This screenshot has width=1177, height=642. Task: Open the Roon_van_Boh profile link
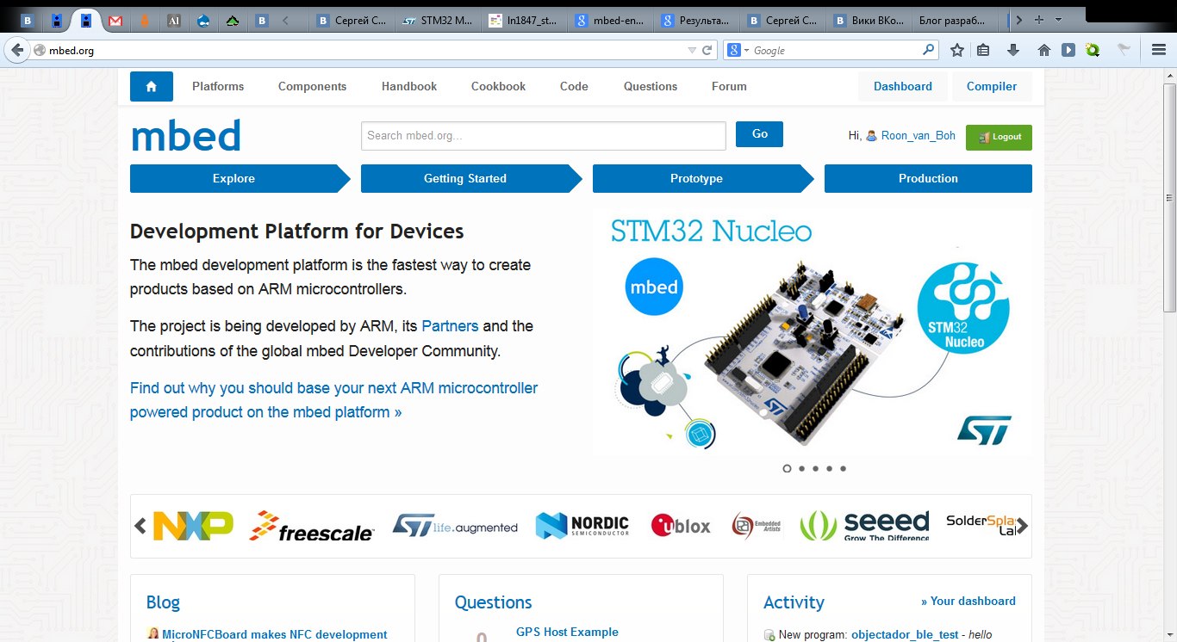pos(919,136)
